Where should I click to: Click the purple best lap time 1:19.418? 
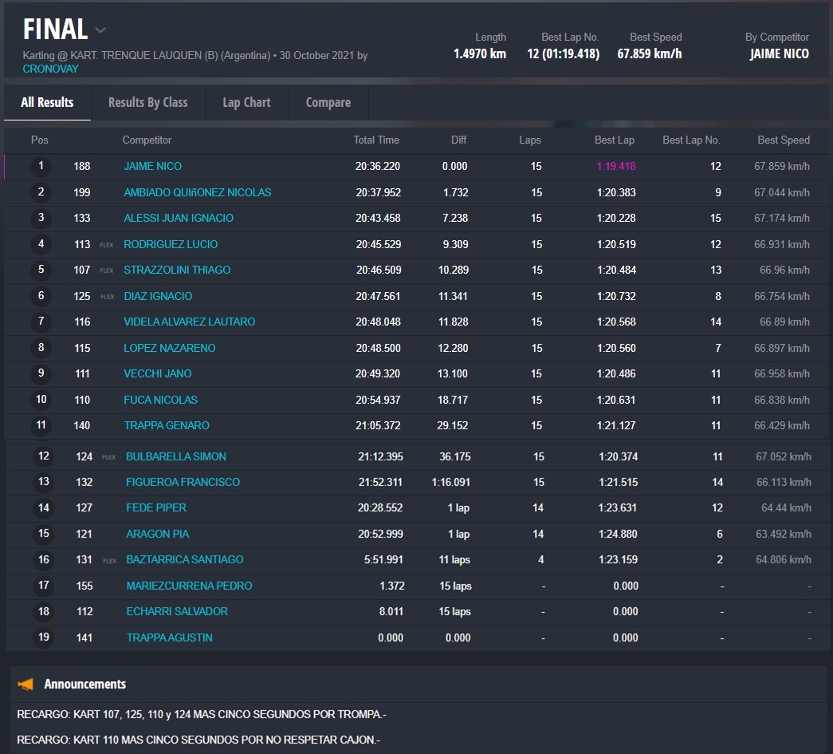pos(615,167)
